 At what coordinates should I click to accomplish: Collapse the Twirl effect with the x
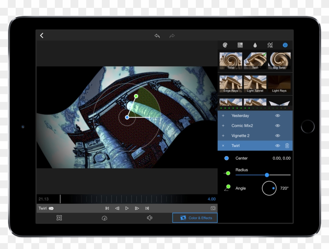click(223, 145)
